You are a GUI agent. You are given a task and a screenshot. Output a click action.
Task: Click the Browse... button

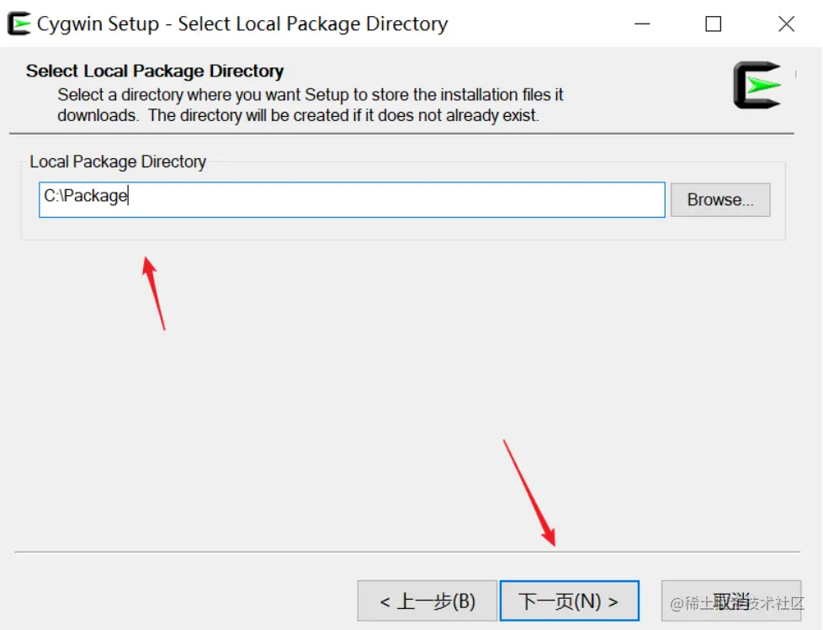(720, 200)
